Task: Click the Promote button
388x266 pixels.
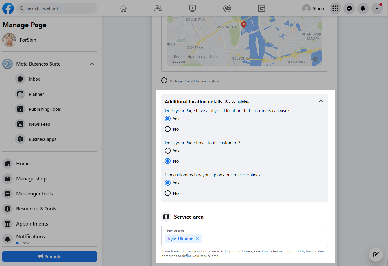Action: 50,256
